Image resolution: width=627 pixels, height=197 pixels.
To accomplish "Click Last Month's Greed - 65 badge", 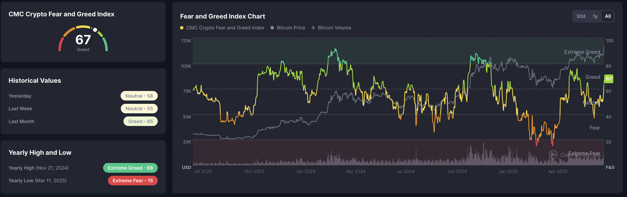I will pos(140,121).
